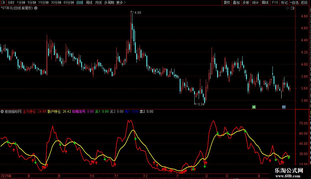Open the 统计 statistics tool

point(255,2)
